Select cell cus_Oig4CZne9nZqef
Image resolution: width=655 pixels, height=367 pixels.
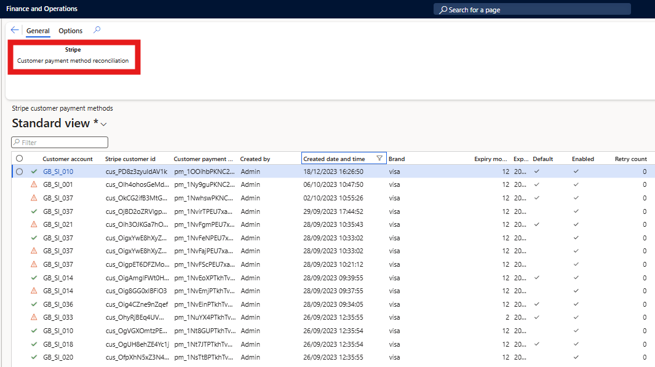coord(137,304)
